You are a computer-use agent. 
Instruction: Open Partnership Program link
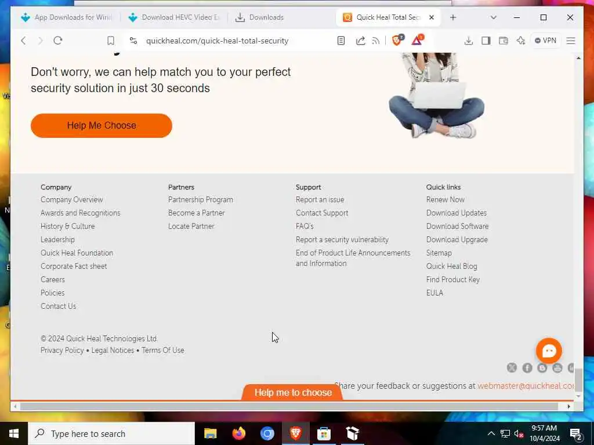point(200,199)
